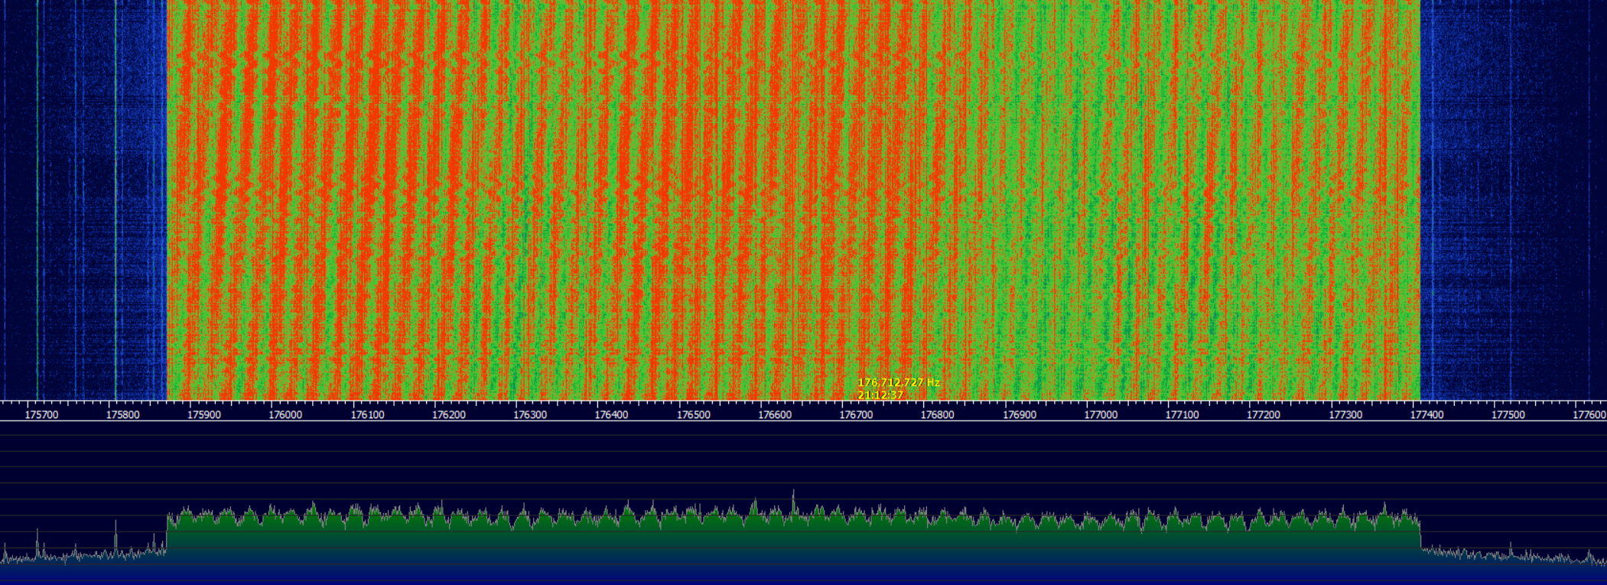Click the 176500 frequency scale label
Screen dimensions: 1607x585
click(694, 414)
